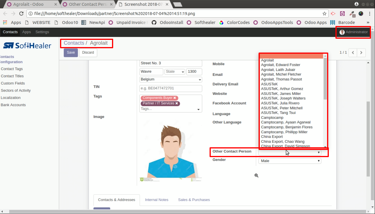Close the Other Contact Person browser tab
This screenshot has width=375, height=214.
coord(112,4)
